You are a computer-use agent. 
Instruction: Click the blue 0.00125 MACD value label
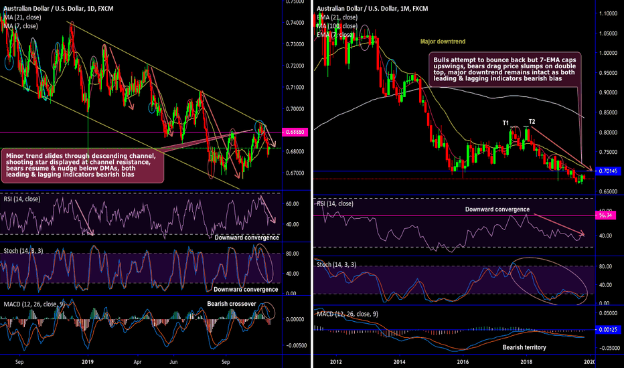tap(608, 330)
